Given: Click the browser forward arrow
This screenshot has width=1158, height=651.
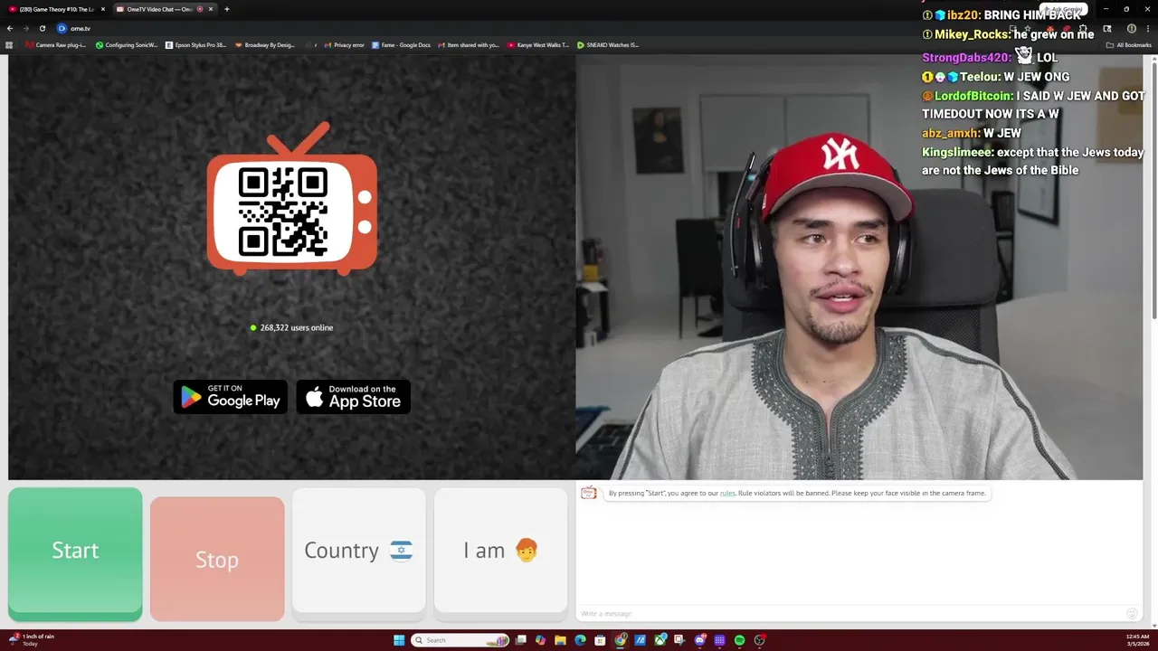Looking at the screenshot, I should (x=26, y=28).
